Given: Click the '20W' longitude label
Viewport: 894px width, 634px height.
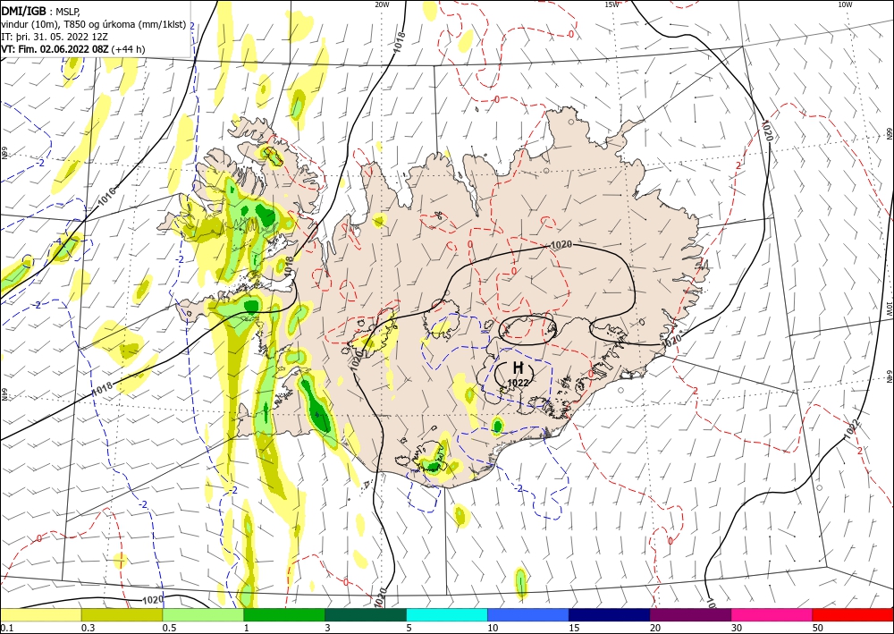Looking at the screenshot, I should pos(382,4).
